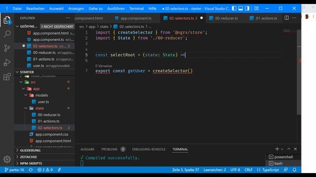Click the Explorer more actions ellipsis
The width and height of the screenshot is (316, 177).
(x=68, y=18)
